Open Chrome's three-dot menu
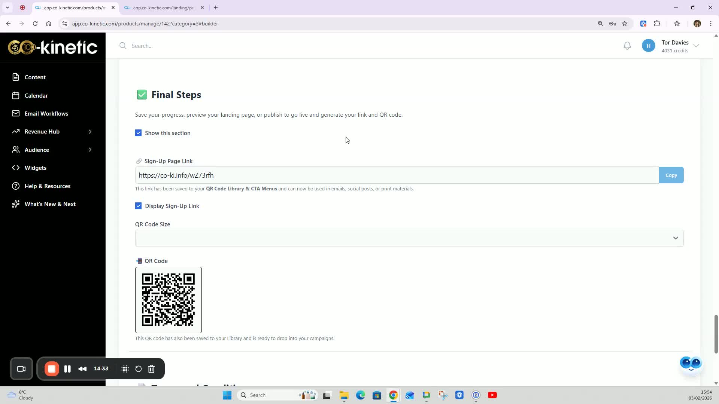This screenshot has width=719, height=404. [x=711, y=24]
